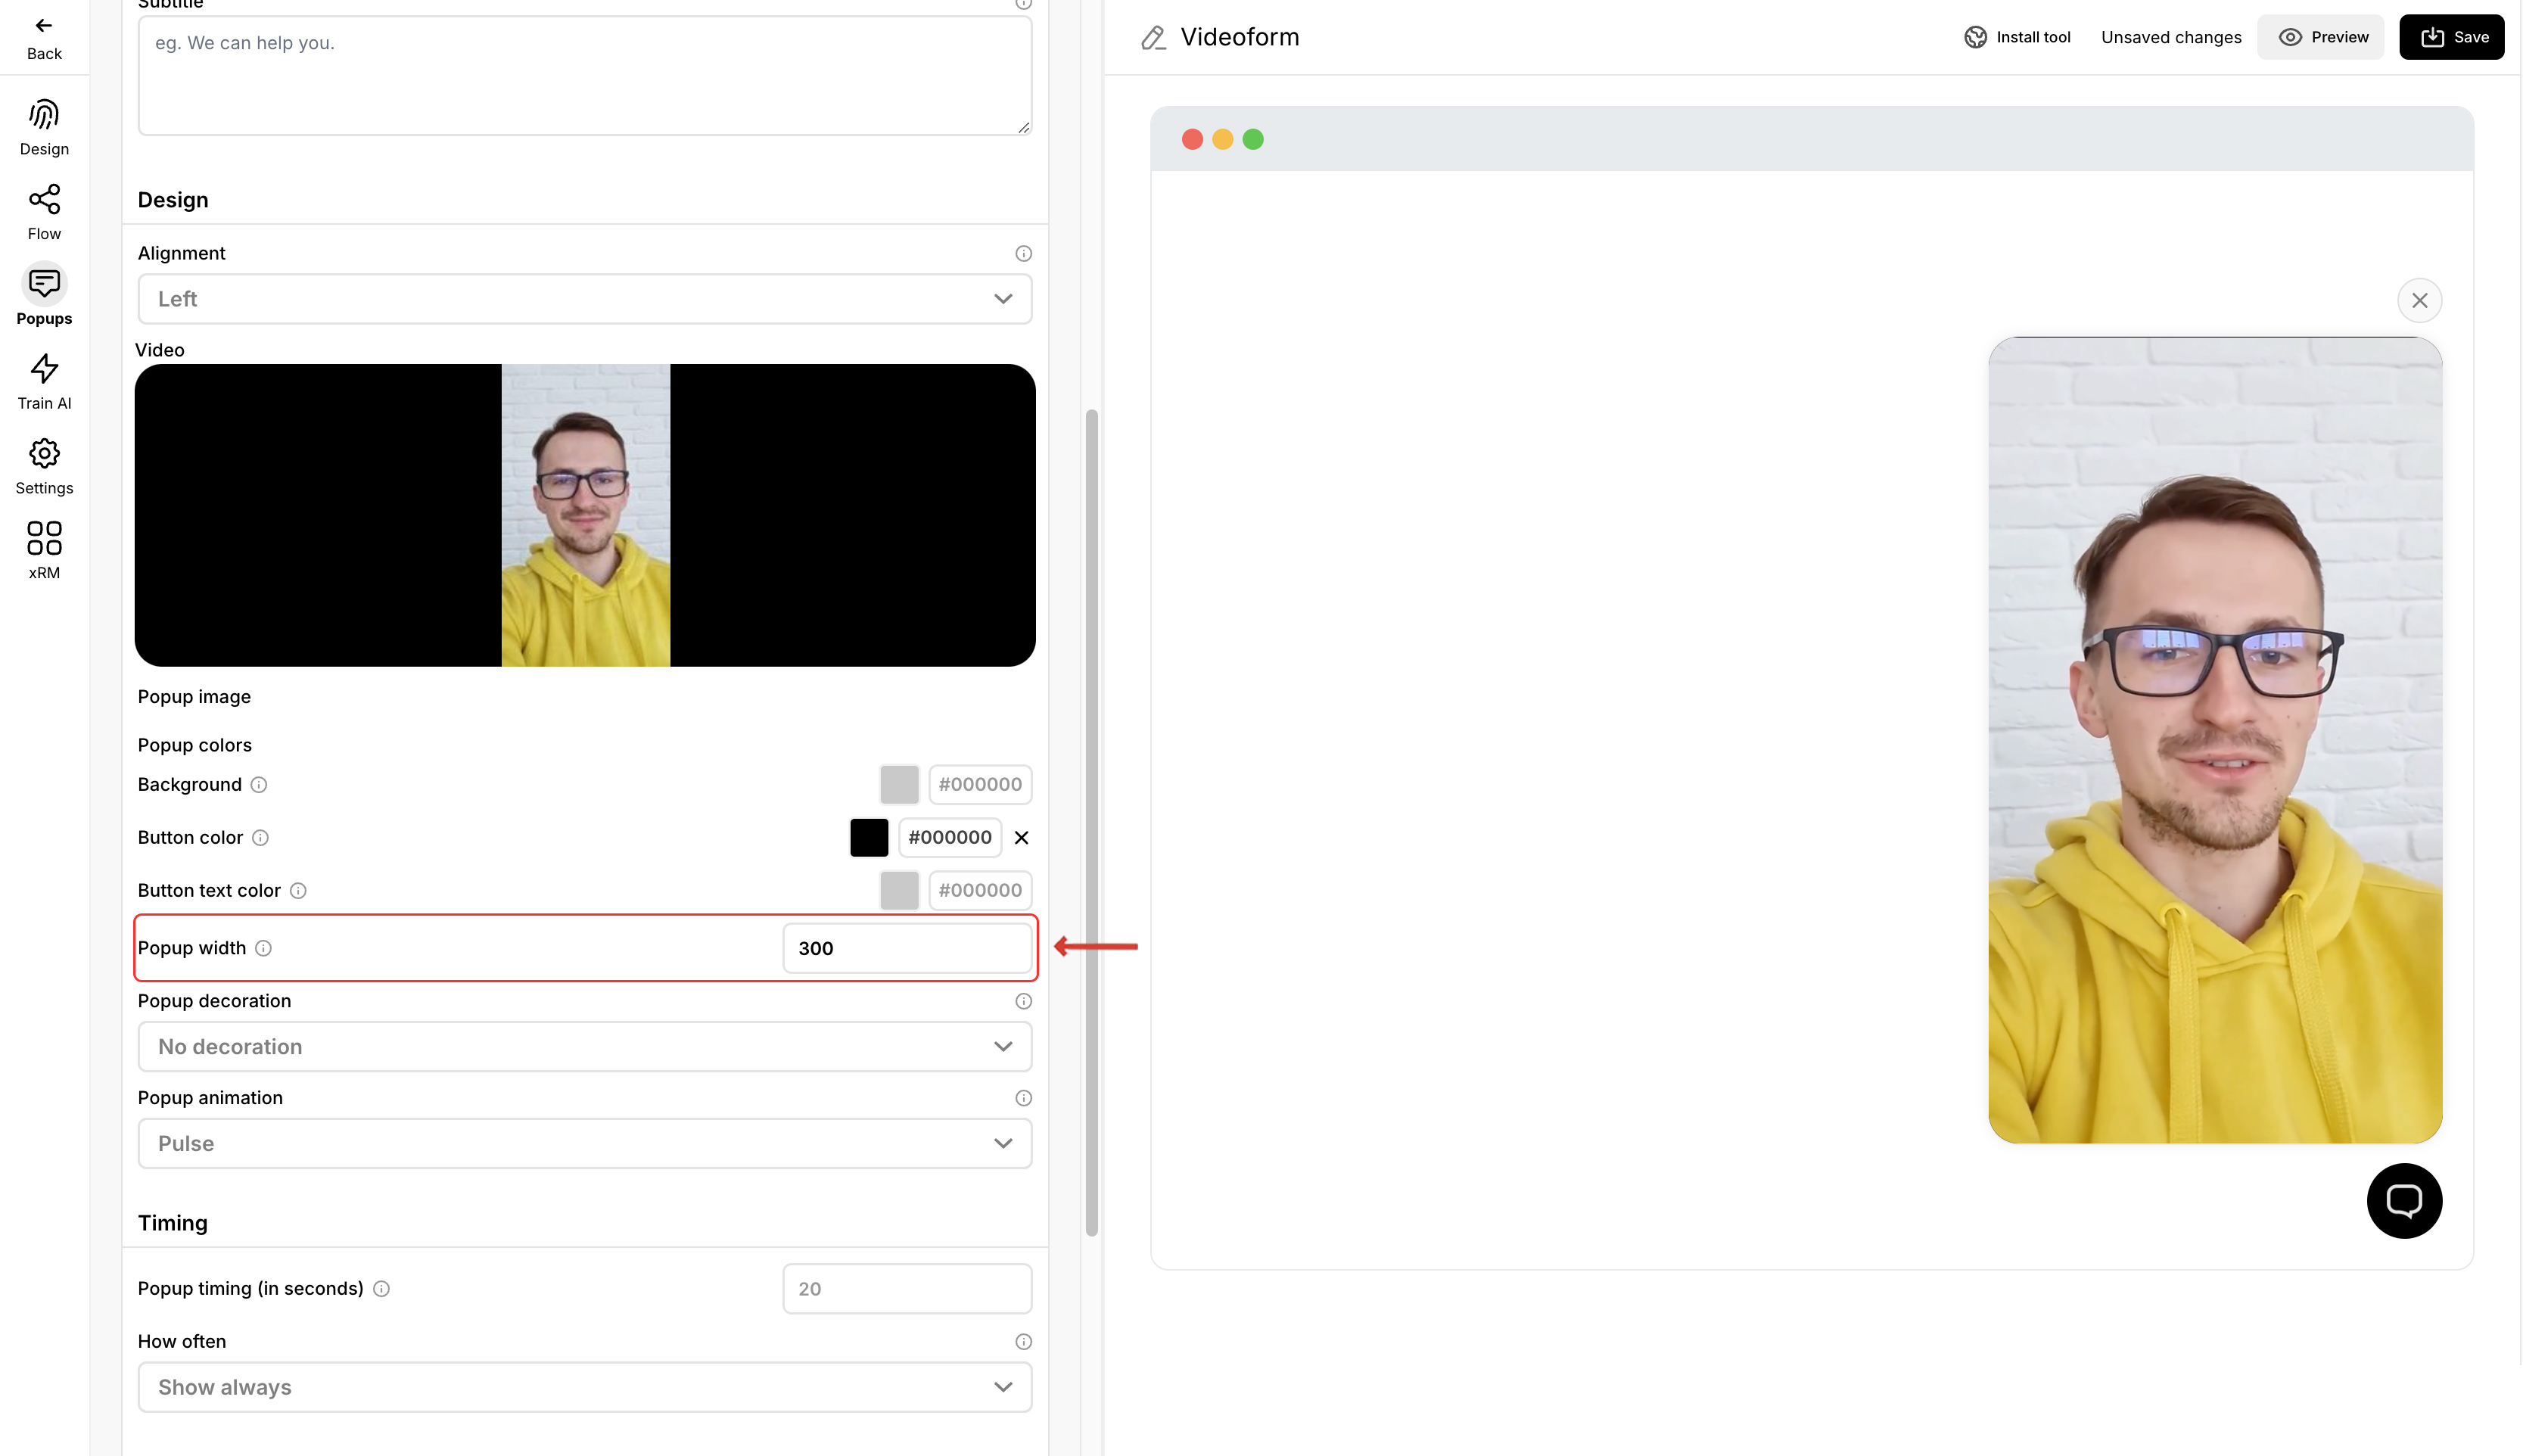Click the Popup colors label

pyautogui.click(x=195, y=745)
